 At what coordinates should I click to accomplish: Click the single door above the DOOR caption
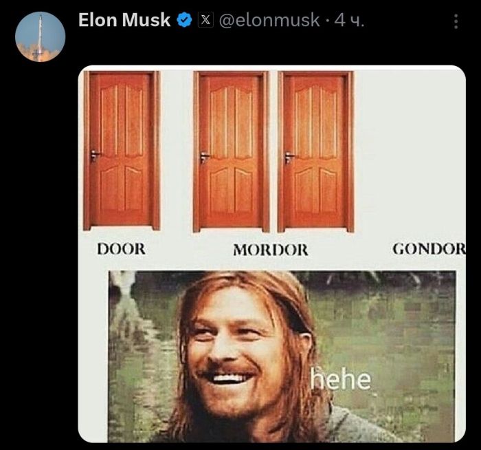(x=122, y=151)
